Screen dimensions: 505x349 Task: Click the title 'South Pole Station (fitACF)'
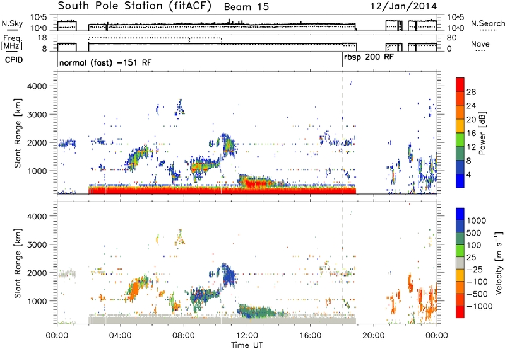(134, 6)
